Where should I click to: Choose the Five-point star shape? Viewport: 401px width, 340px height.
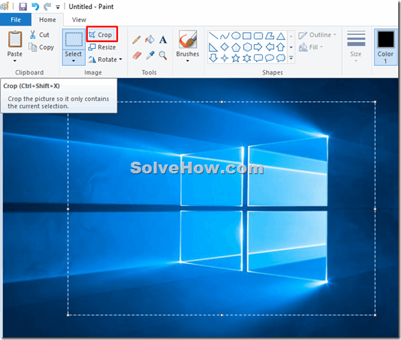point(236,59)
